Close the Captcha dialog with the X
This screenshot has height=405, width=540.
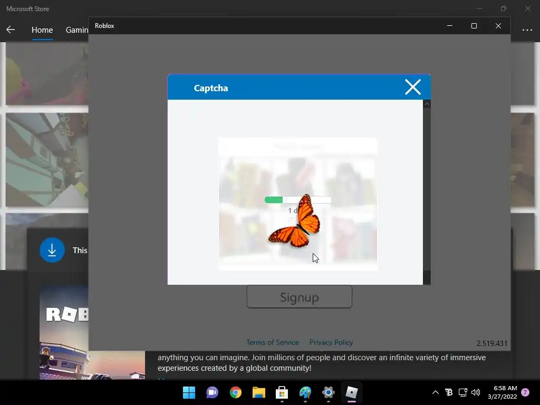click(412, 87)
